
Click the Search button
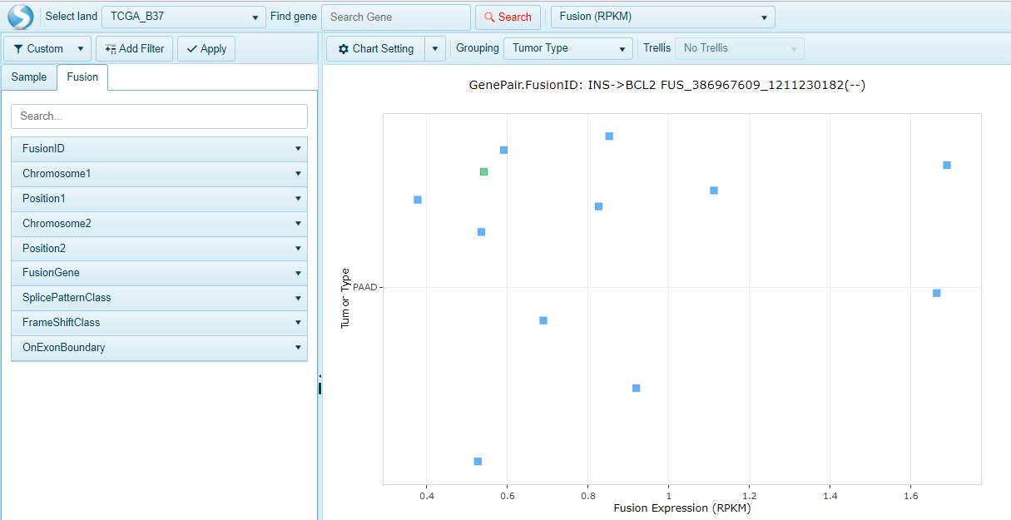(508, 17)
